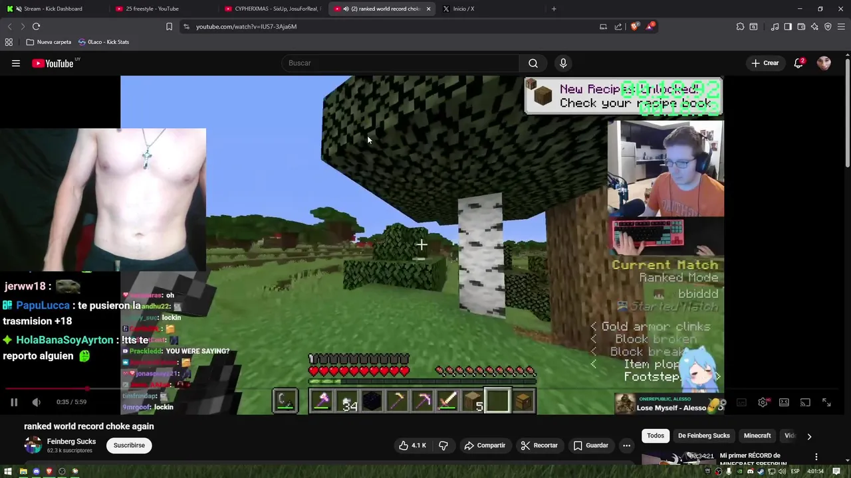Open options for Mi primer RÉCORD video
The width and height of the screenshot is (851, 478).
[816, 457]
